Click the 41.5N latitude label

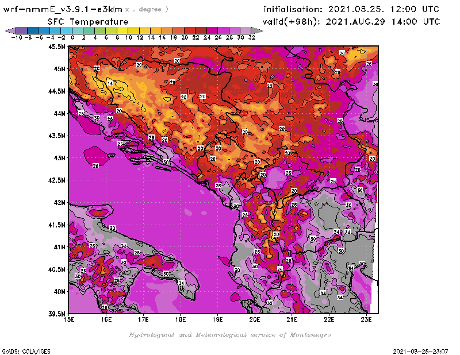pos(56,225)
